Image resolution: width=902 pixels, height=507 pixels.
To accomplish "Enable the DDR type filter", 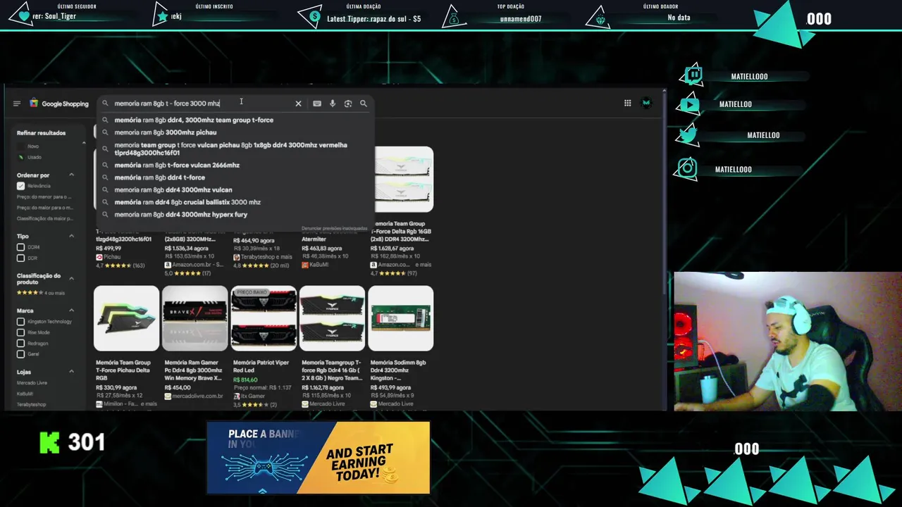I will [x=20, y=258].
